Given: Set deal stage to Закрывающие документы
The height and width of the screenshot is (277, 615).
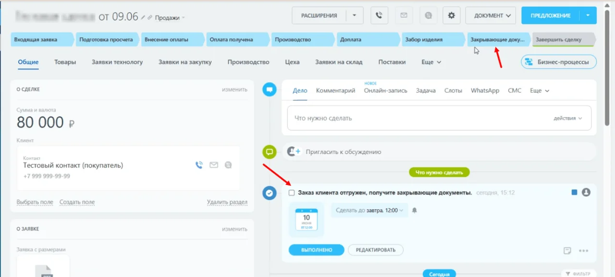Looking at the screenshot, I should 499,39.
